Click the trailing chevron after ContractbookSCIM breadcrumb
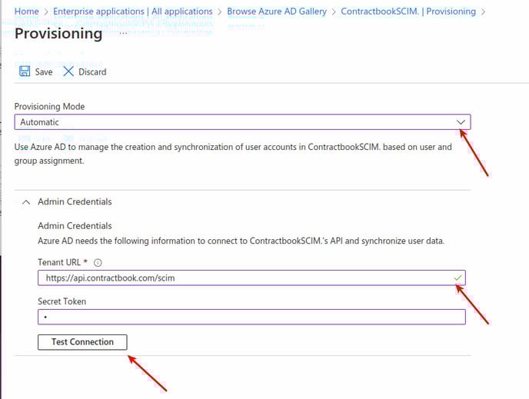This screenshot has height=399, width=529. click(483, 12)
